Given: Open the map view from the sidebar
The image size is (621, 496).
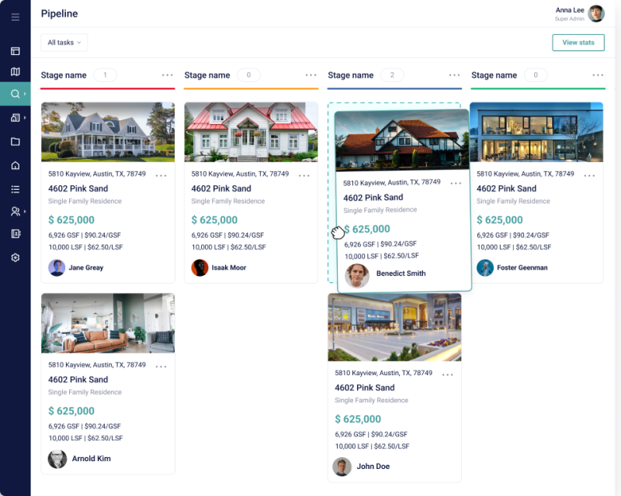Looking at the screenshot, I should (x=15, y=70).
